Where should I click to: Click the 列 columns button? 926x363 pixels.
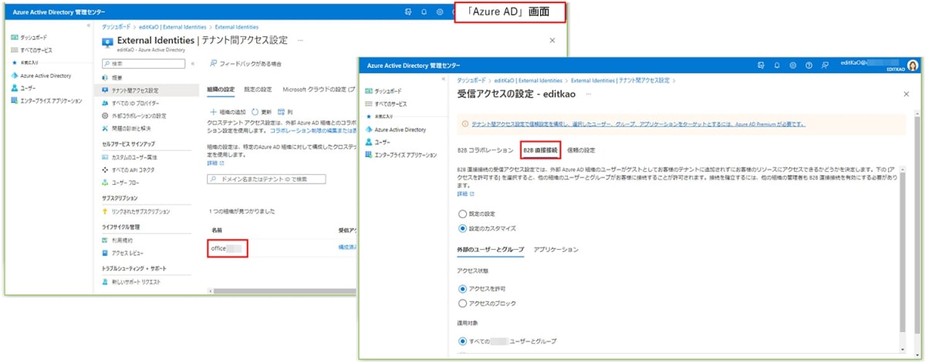point(285,111)
